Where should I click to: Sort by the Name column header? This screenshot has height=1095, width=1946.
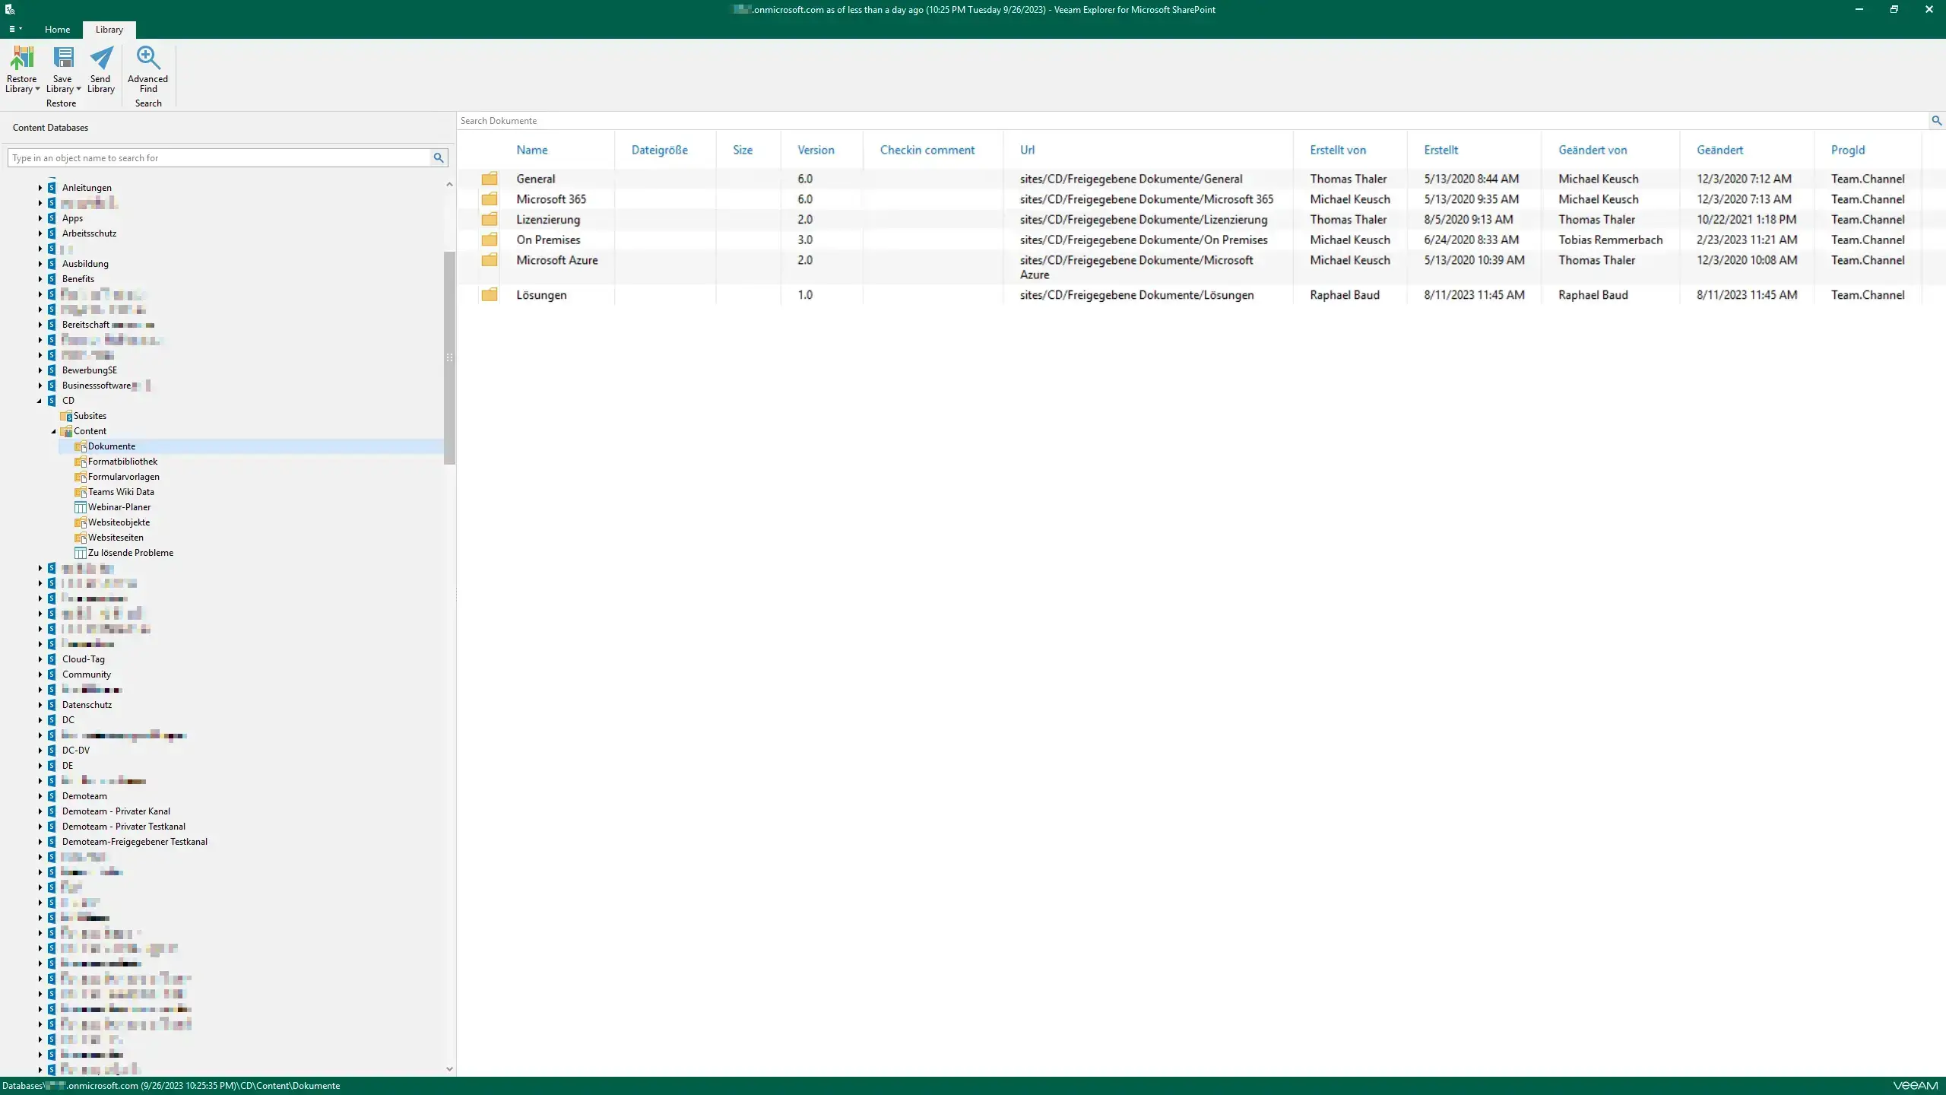[x=532, y=150]
